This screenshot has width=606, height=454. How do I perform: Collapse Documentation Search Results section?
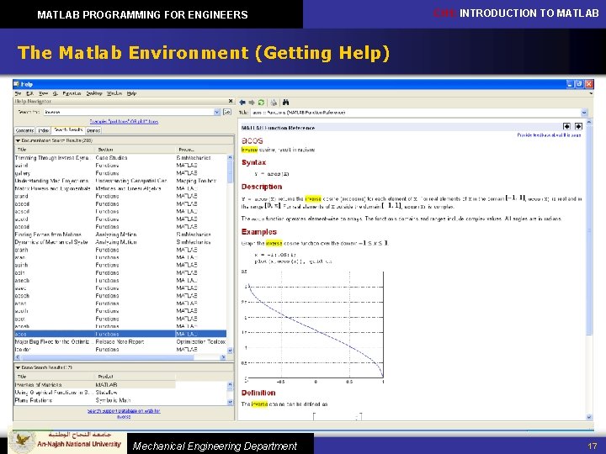pos(18,140)
